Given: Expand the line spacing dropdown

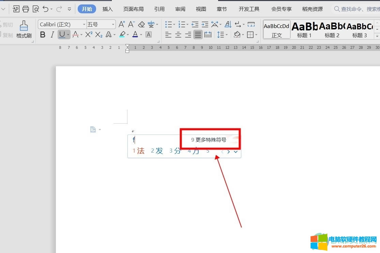Looking at the screenshot, I should tap(227, 34).
